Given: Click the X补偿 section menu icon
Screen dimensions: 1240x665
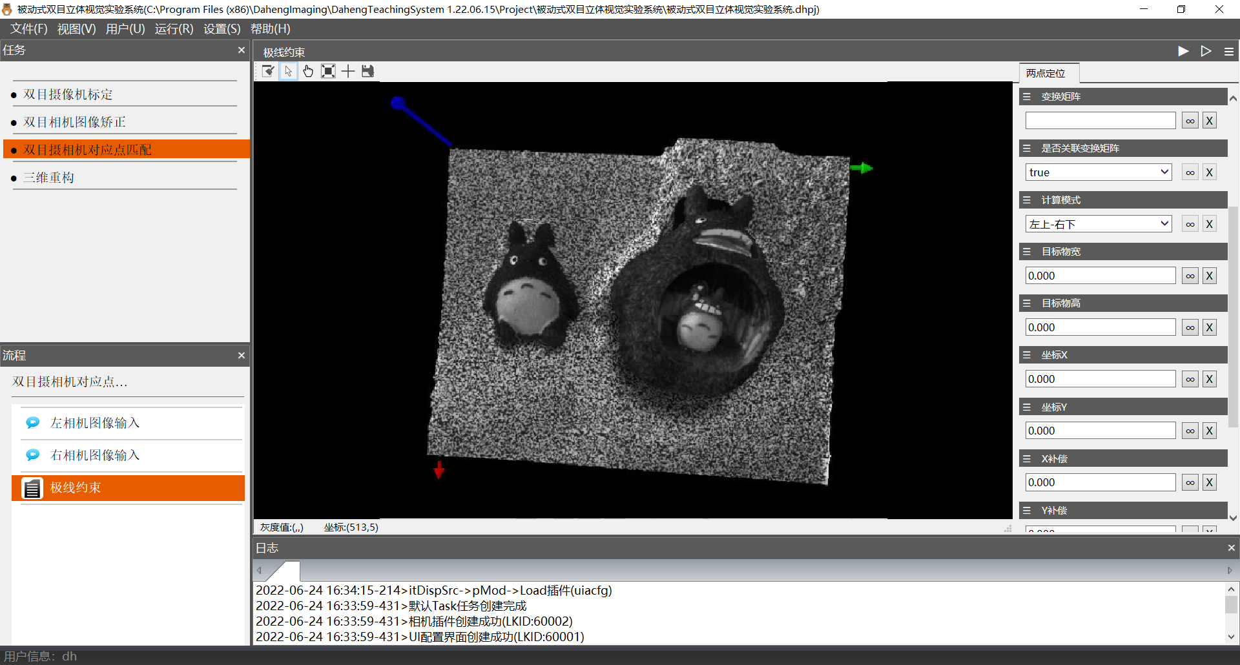Looking at the screenshot, I should click(x=1027, y=459).
